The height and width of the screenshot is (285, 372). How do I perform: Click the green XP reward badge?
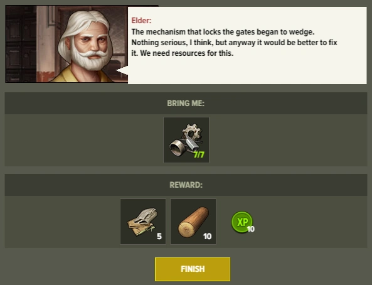click(x=242, y=222)
